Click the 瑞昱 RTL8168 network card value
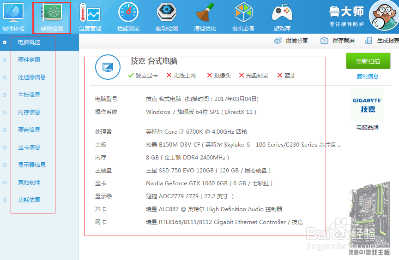 tap(224, 222)
